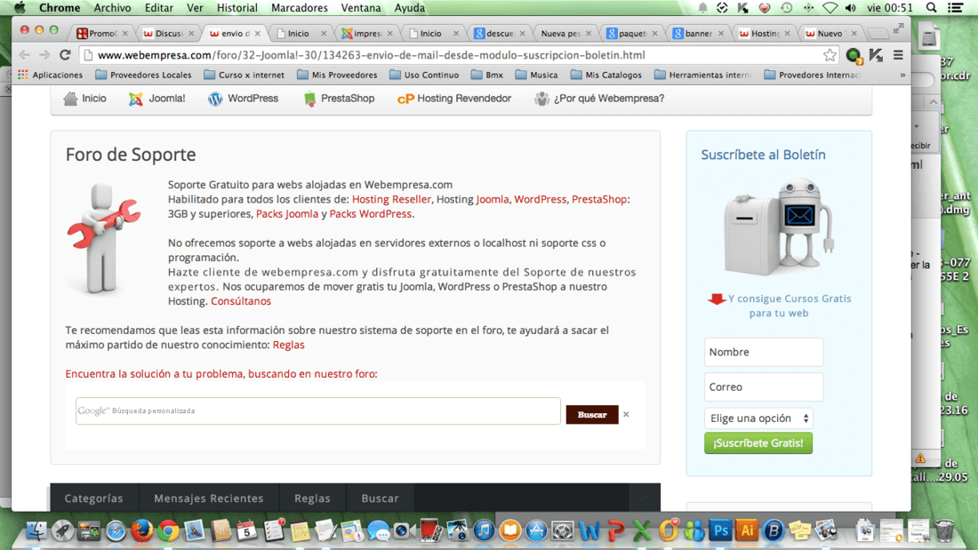Click the browser address bar

457,55
